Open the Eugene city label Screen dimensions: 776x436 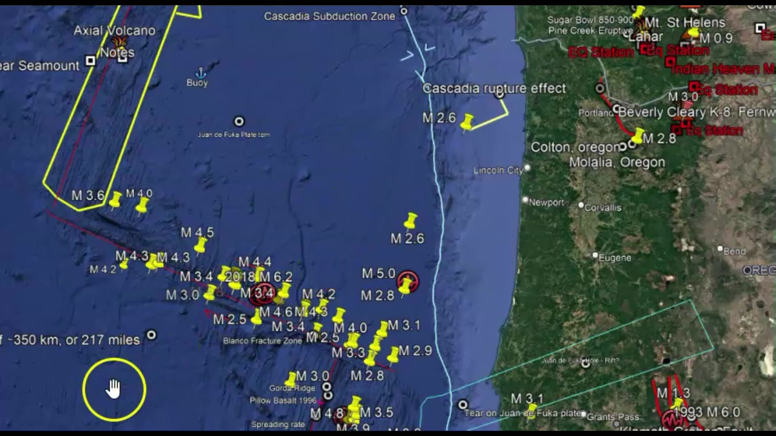[614, 258]
